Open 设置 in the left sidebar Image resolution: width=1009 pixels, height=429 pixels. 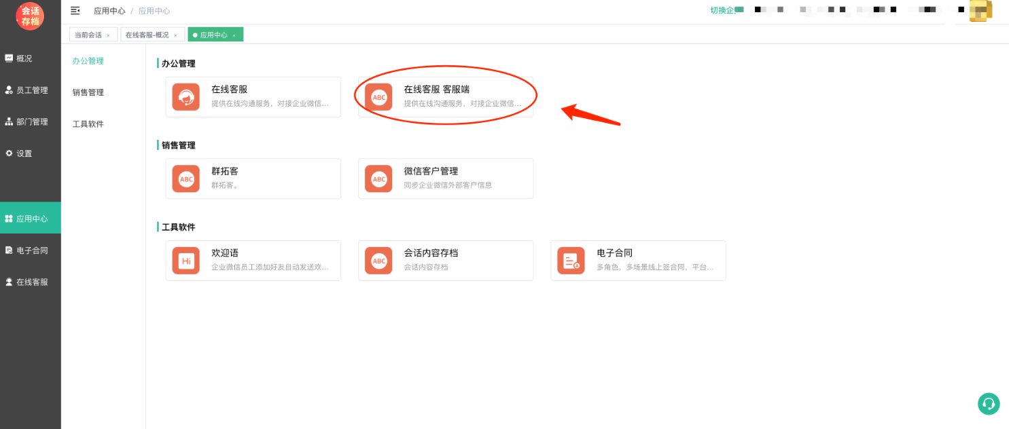click(x=24, y=153)
